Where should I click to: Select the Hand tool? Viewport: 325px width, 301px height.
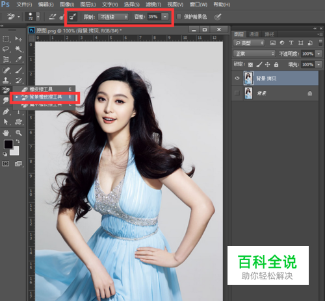pyautogui.click(x=6, y=132)
